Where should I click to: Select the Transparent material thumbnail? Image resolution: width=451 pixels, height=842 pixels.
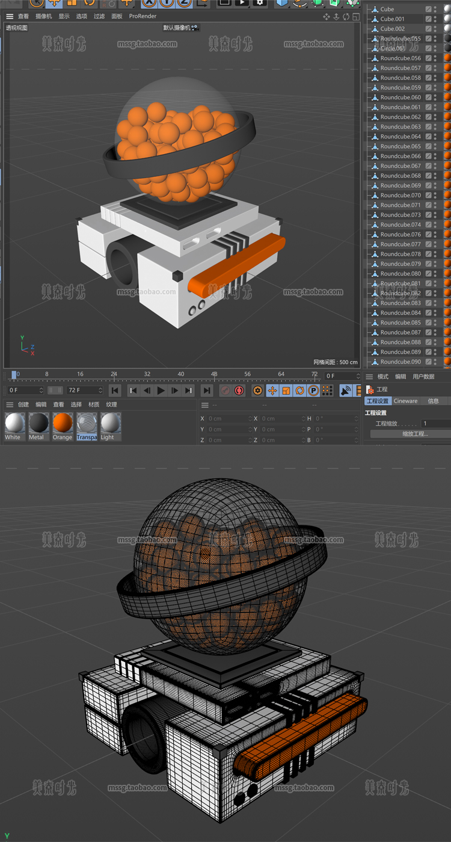pyautogui.click(x=87, y=427)
